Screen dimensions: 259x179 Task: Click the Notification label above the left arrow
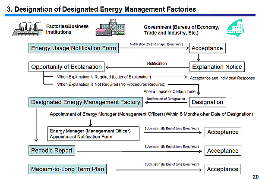[157, 63]
